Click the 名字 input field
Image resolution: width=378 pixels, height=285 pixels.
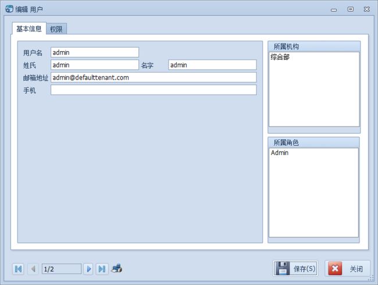[212, 65]
